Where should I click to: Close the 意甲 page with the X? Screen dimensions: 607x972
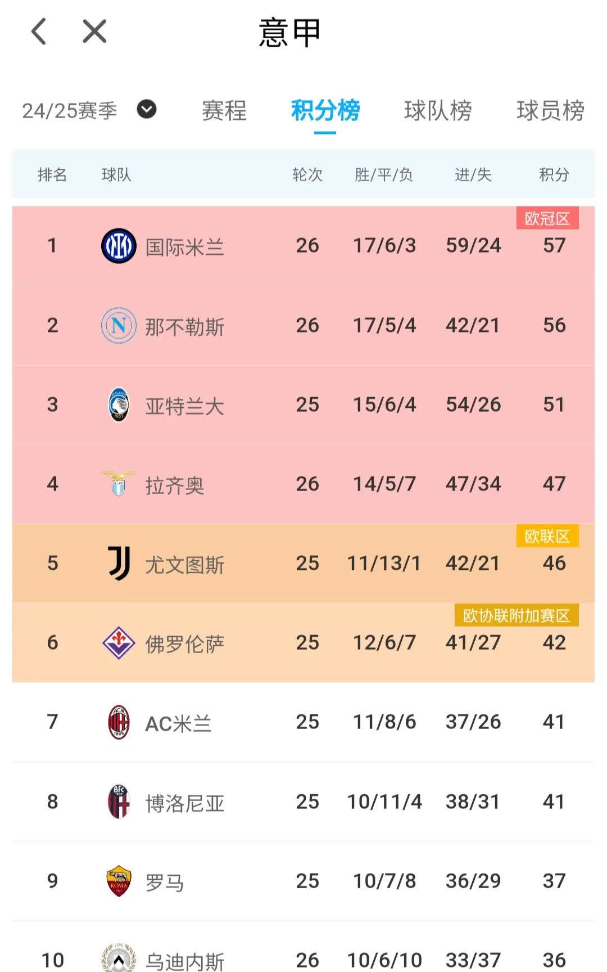[x=93, y=31]
